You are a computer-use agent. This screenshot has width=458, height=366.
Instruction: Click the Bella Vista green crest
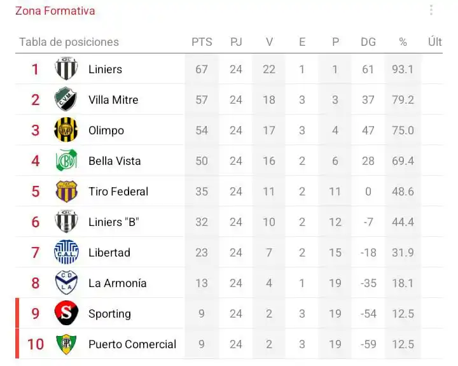66,160
